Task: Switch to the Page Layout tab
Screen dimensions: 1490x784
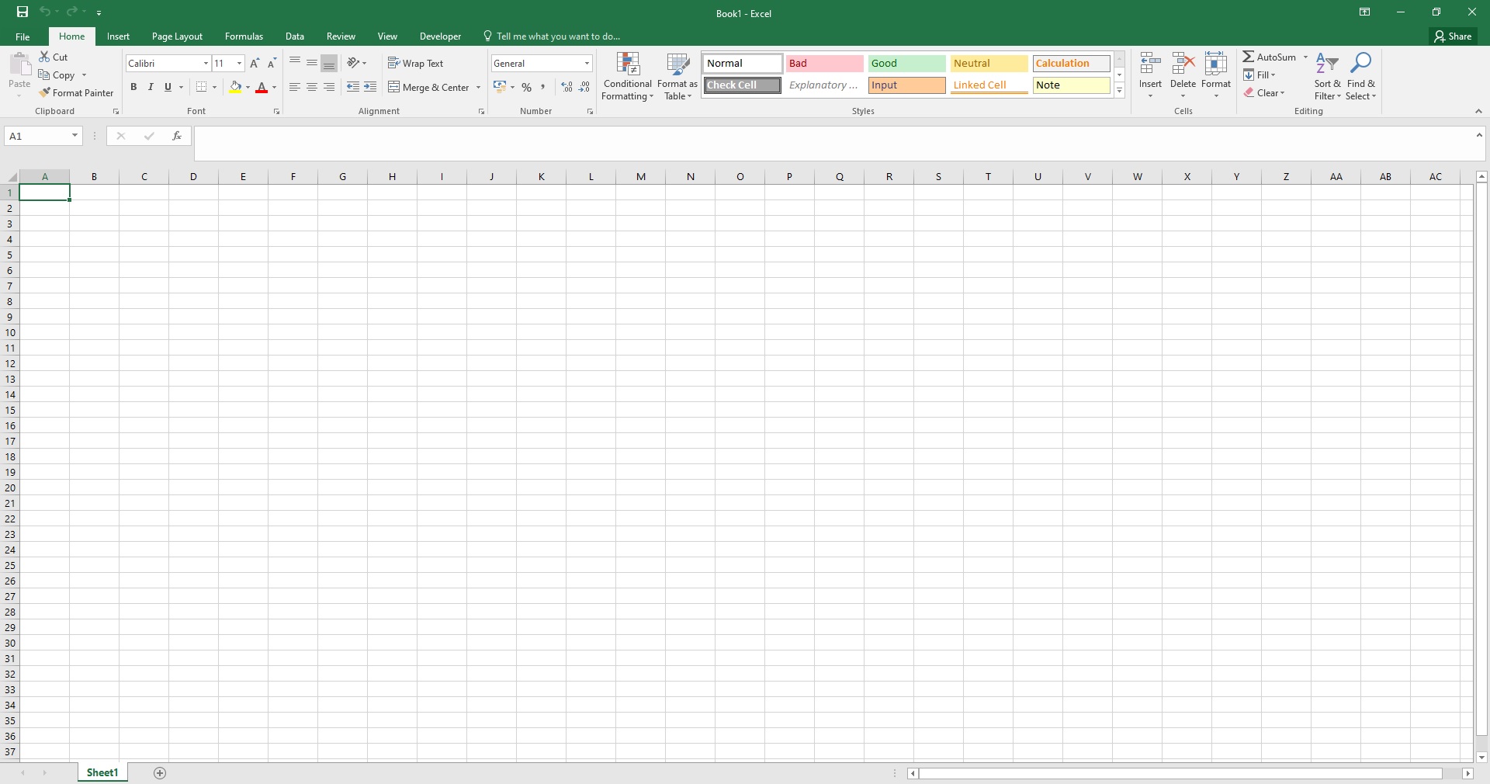Action: 177,36
